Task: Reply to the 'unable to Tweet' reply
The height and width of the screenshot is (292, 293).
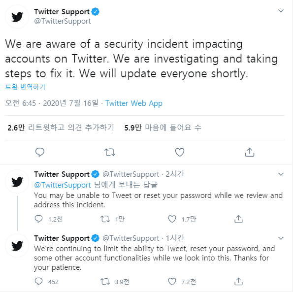Action: 39,219
